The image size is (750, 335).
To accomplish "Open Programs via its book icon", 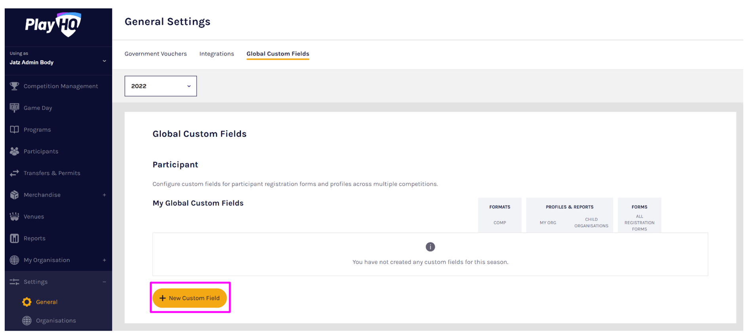I will click(14, 129).
